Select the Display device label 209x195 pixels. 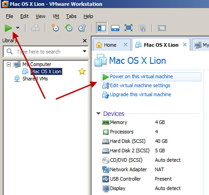click(118, 188)
